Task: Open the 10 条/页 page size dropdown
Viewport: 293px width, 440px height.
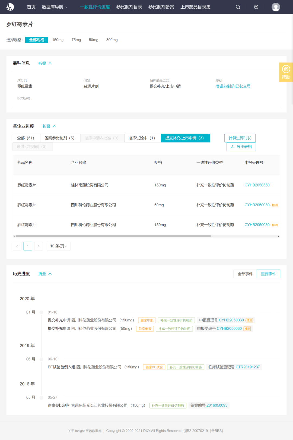Action: [x=59, y=246]
